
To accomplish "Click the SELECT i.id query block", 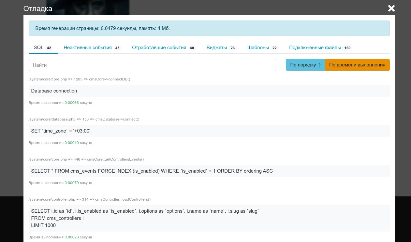I will (x=209, y=218).
